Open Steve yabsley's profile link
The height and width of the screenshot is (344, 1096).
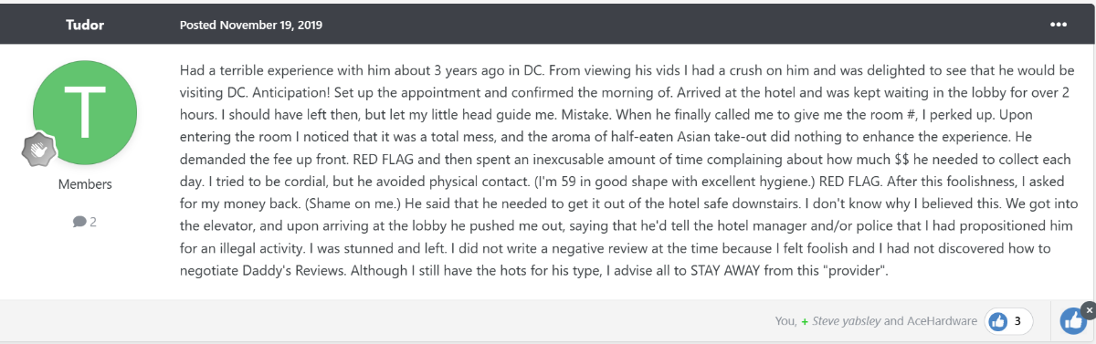pyautogui.click(x=847, y=321)
